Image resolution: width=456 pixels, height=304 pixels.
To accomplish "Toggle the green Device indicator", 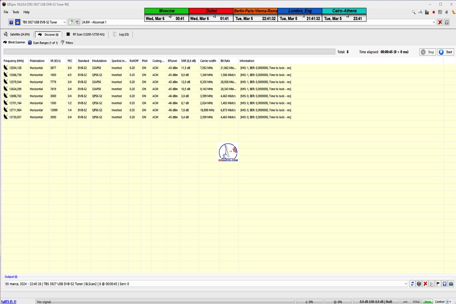I will coord(428,301).
